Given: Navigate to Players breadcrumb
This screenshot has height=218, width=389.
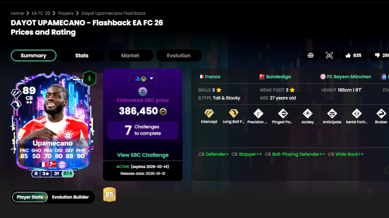Looking at the screenshot, I should 65,13.
